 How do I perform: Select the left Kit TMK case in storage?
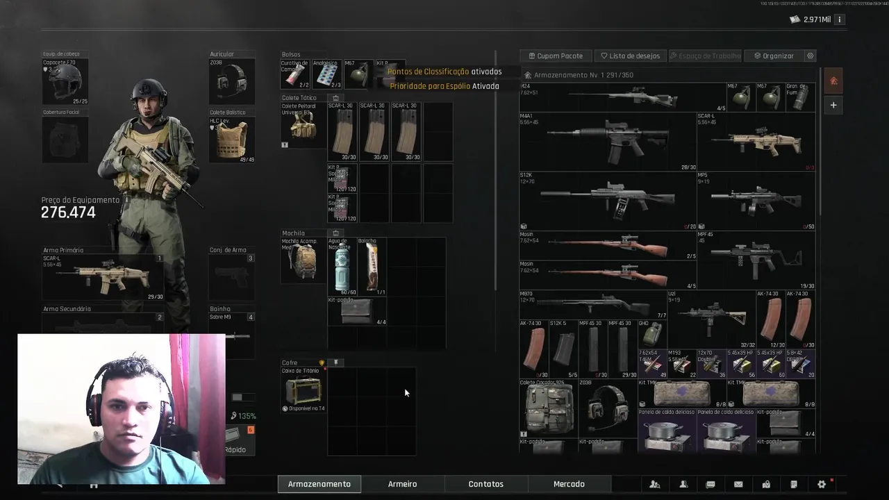(x=682, y=393)
